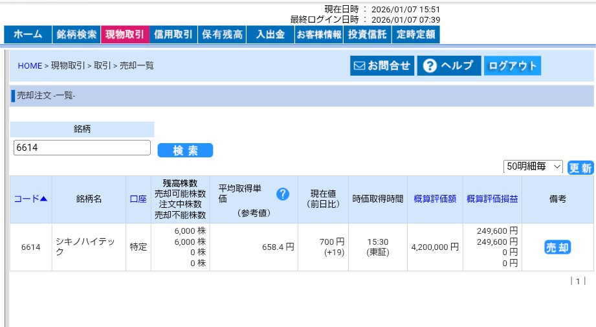
Task: Click the 売却 sell button for シキノハイテック
Action: (557, 247)
